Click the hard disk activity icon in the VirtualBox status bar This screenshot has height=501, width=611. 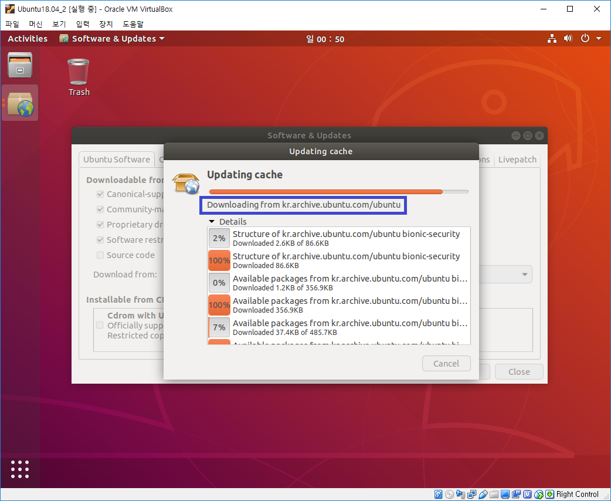pos(438,495)
